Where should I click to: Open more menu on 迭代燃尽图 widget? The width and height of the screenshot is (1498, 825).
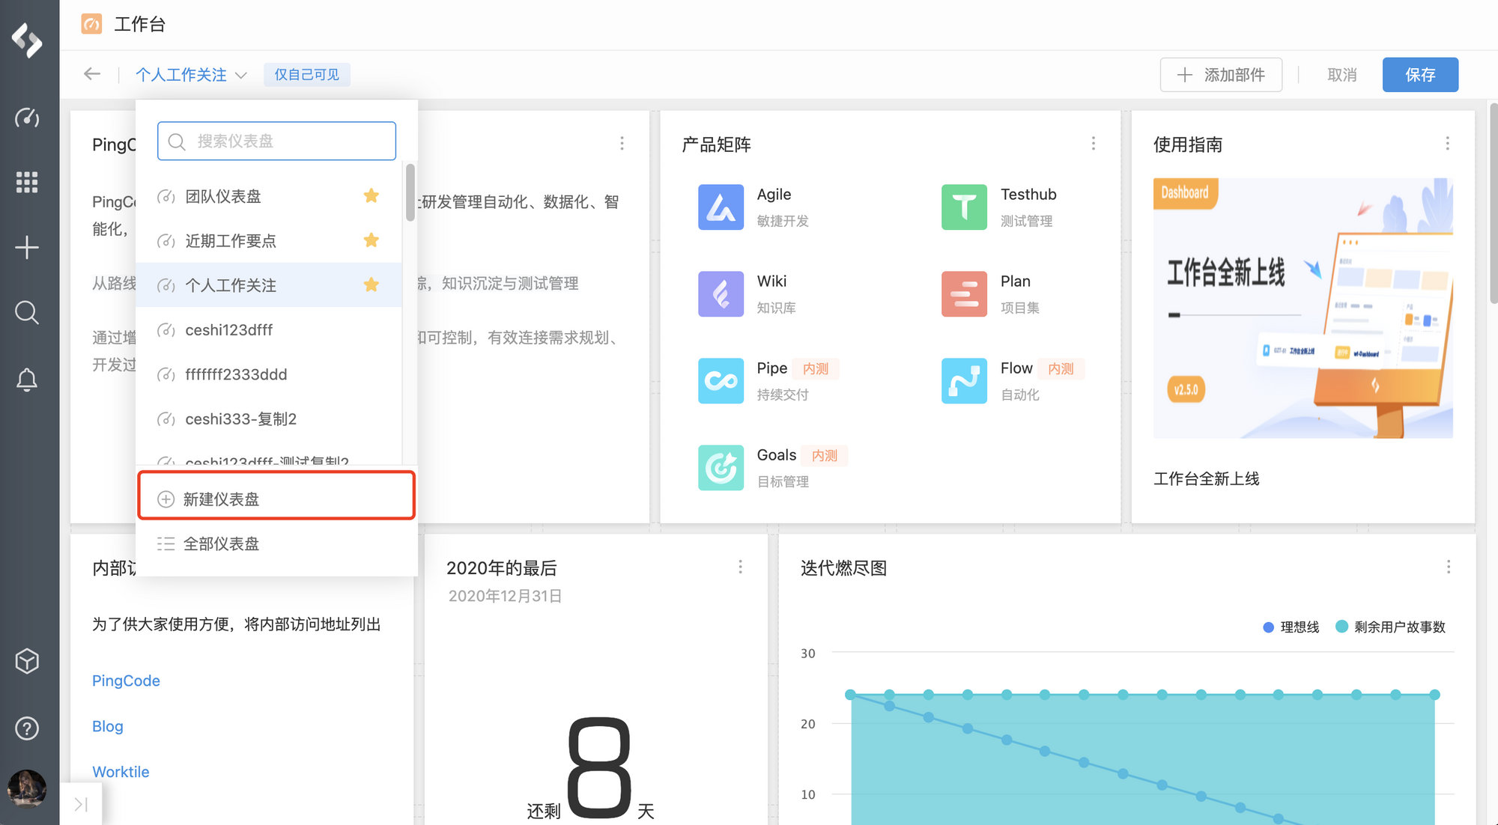pos(1449,567)
